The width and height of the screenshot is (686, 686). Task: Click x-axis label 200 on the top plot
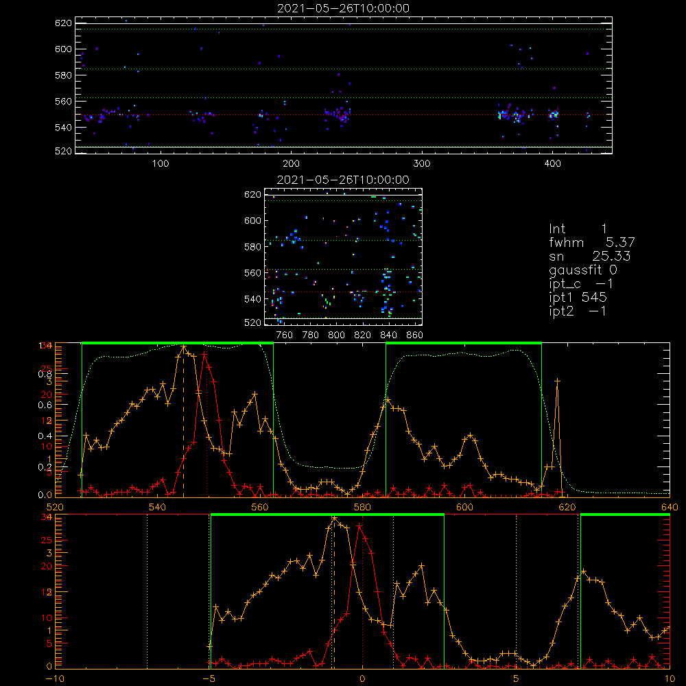tap(291, 164)
